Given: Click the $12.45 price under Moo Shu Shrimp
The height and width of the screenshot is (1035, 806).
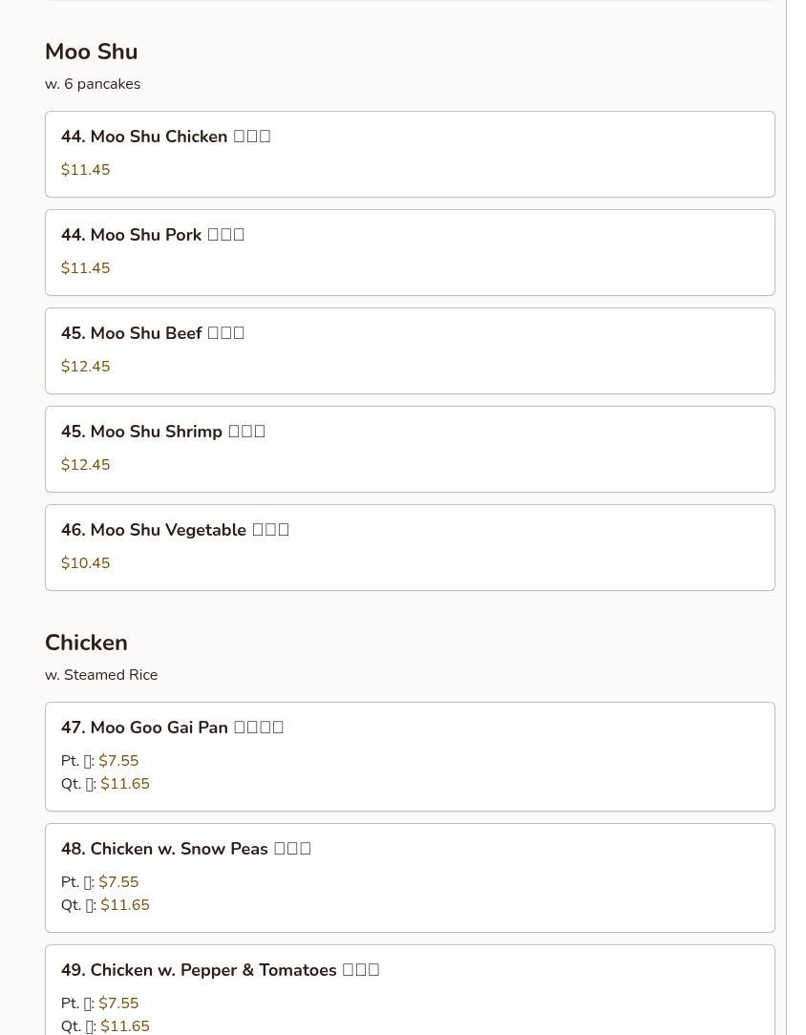Looking at the screenshot, I should pyautogui.click(x=85, y=465).
